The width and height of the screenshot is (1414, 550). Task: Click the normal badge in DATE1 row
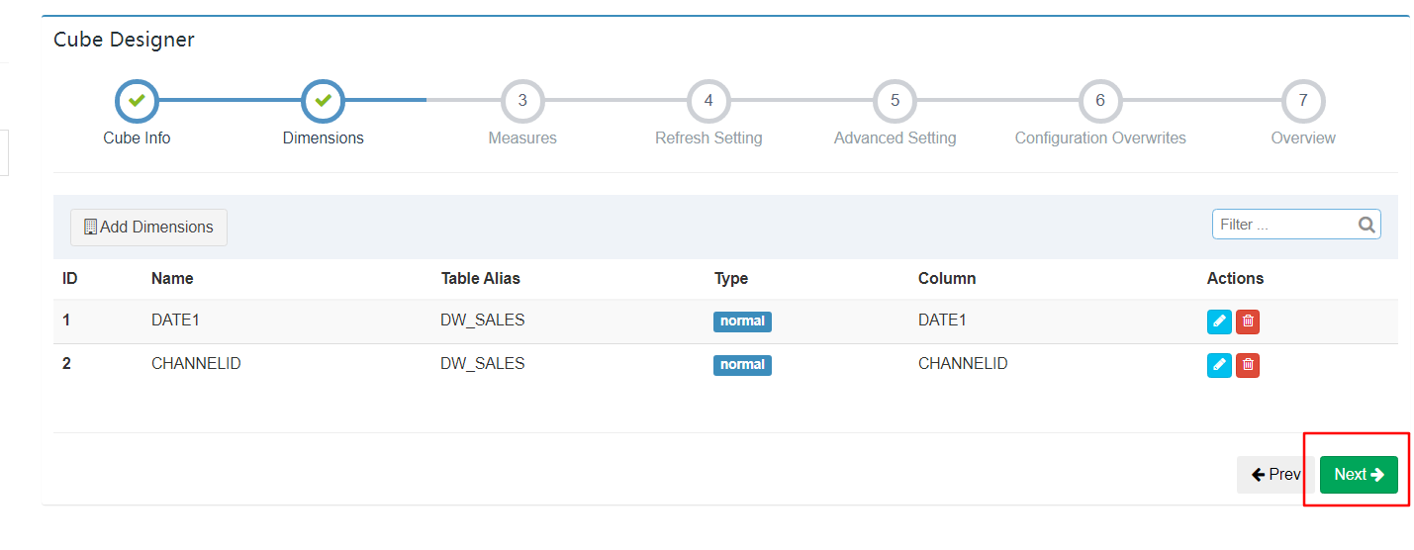[x=742, y=321]
